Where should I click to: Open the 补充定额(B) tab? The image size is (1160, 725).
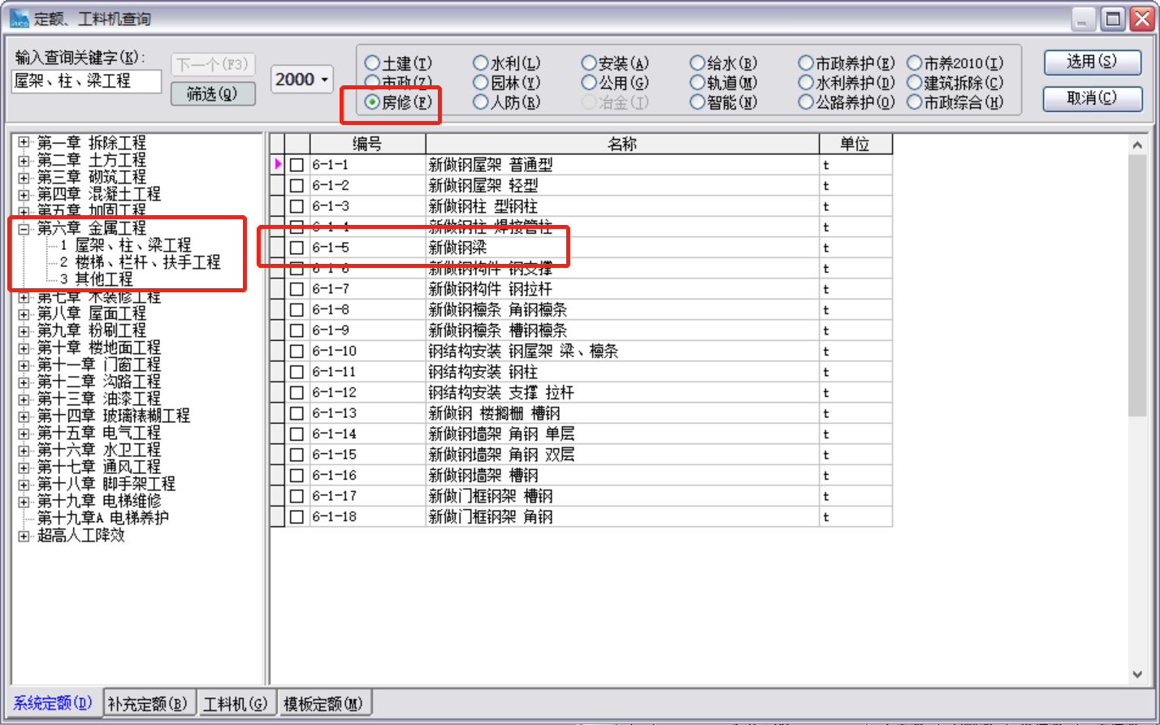coord(150,703)
